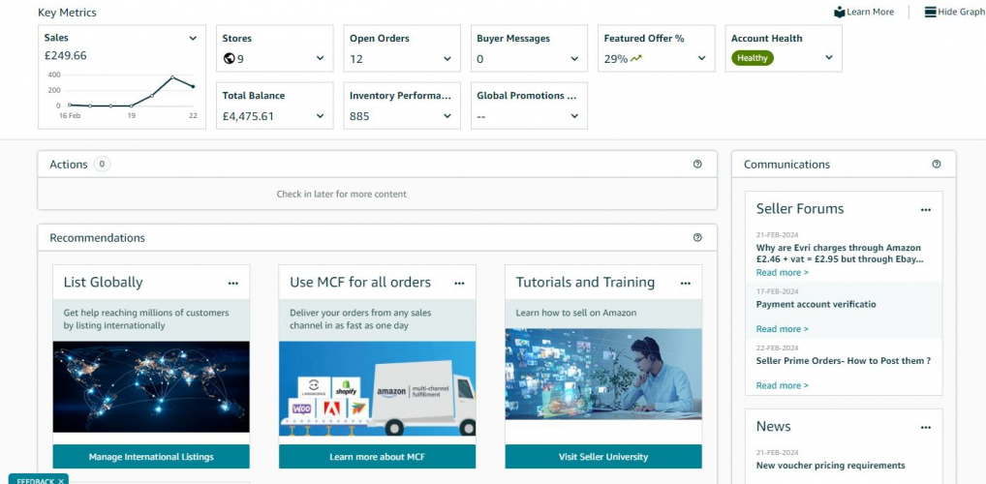Click the 'Learn how to sell on Amazon' text
The image size is (986, 484).
click(x=576, y=313)
